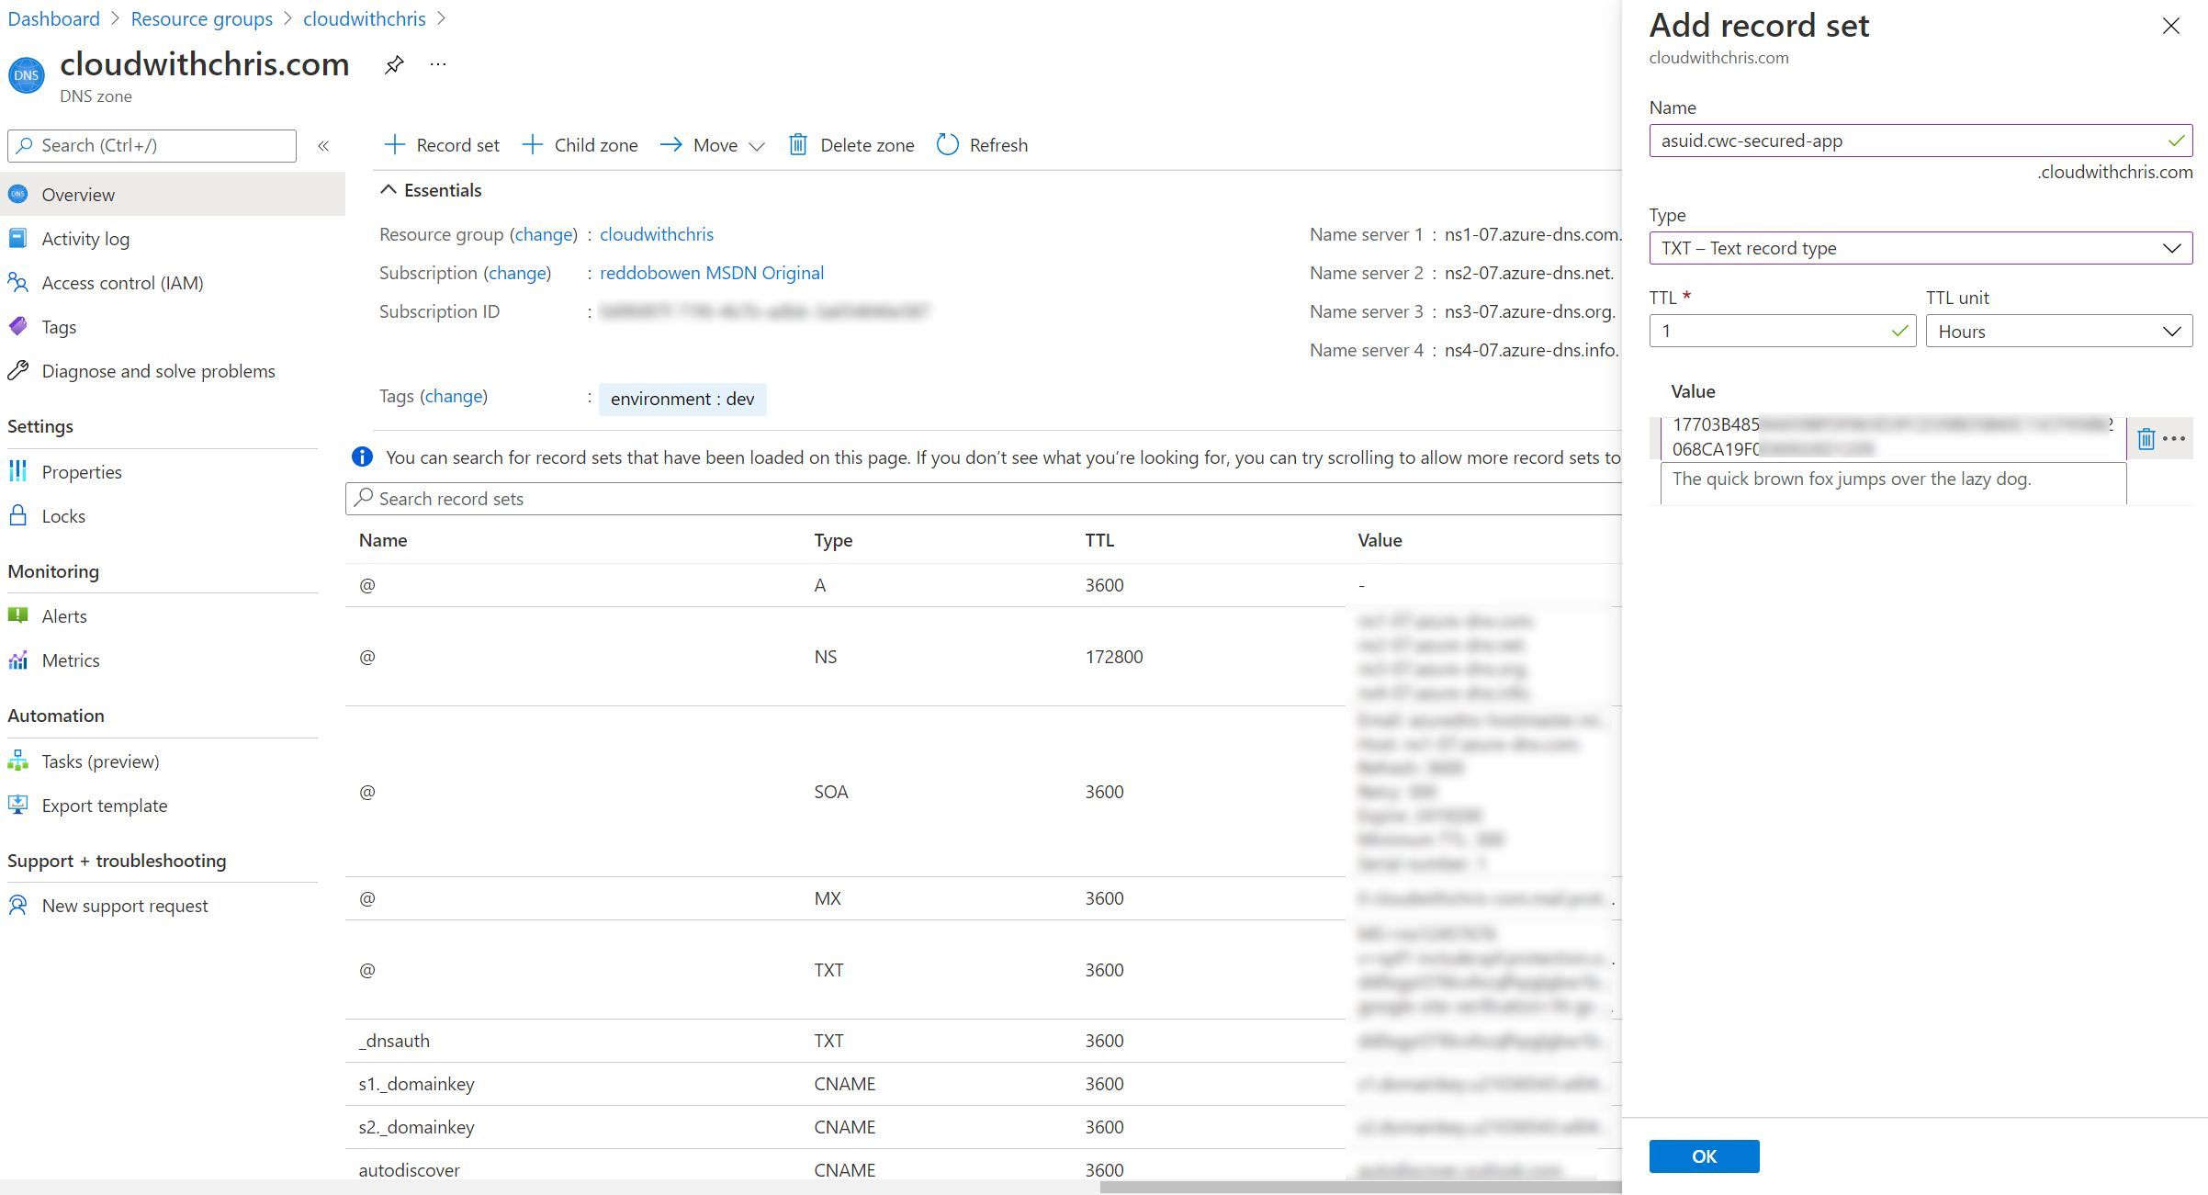The height and width of the screenshot is (1195, 2208).
Task: Select Access control (IAM) in sidebar
Action: [x=122, y=282]
